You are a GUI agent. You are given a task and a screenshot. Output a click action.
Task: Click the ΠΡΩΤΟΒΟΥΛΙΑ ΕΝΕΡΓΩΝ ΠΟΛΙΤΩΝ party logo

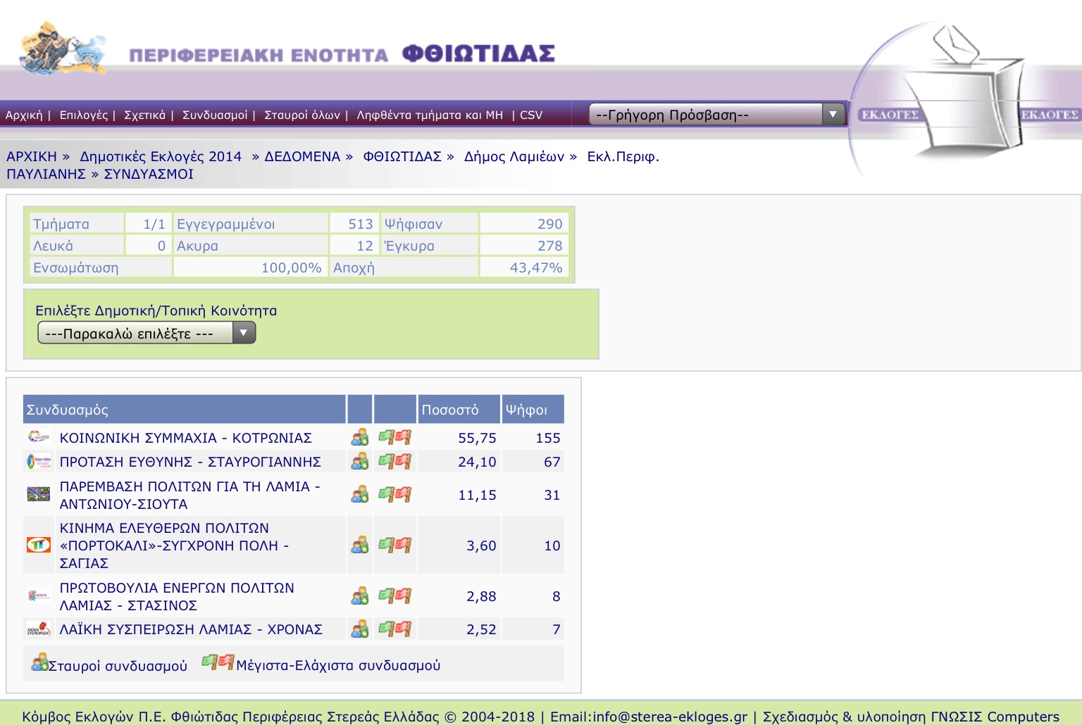[39, 595]
